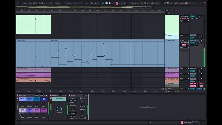Unfold the Sub Layter track
This screenshot has width=222, height=125.
click(x=166, y=74)
